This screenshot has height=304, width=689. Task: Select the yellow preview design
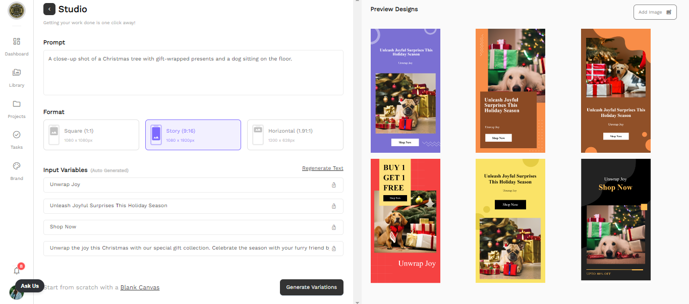[510, 221]
